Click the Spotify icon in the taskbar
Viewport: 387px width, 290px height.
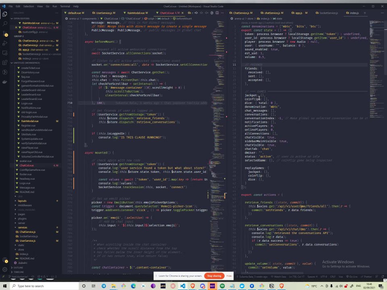pyautogui.click(x=222, y=286)
